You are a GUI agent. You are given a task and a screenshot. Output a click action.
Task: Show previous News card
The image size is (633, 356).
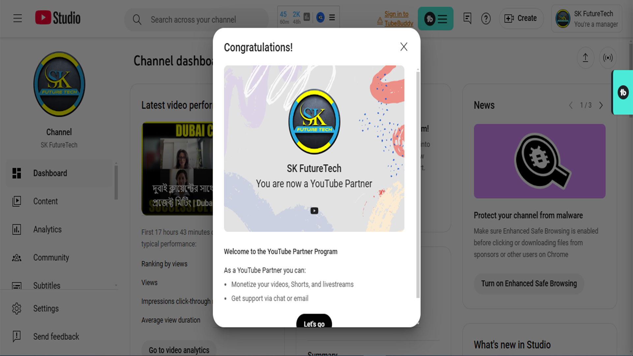point(571,105)
